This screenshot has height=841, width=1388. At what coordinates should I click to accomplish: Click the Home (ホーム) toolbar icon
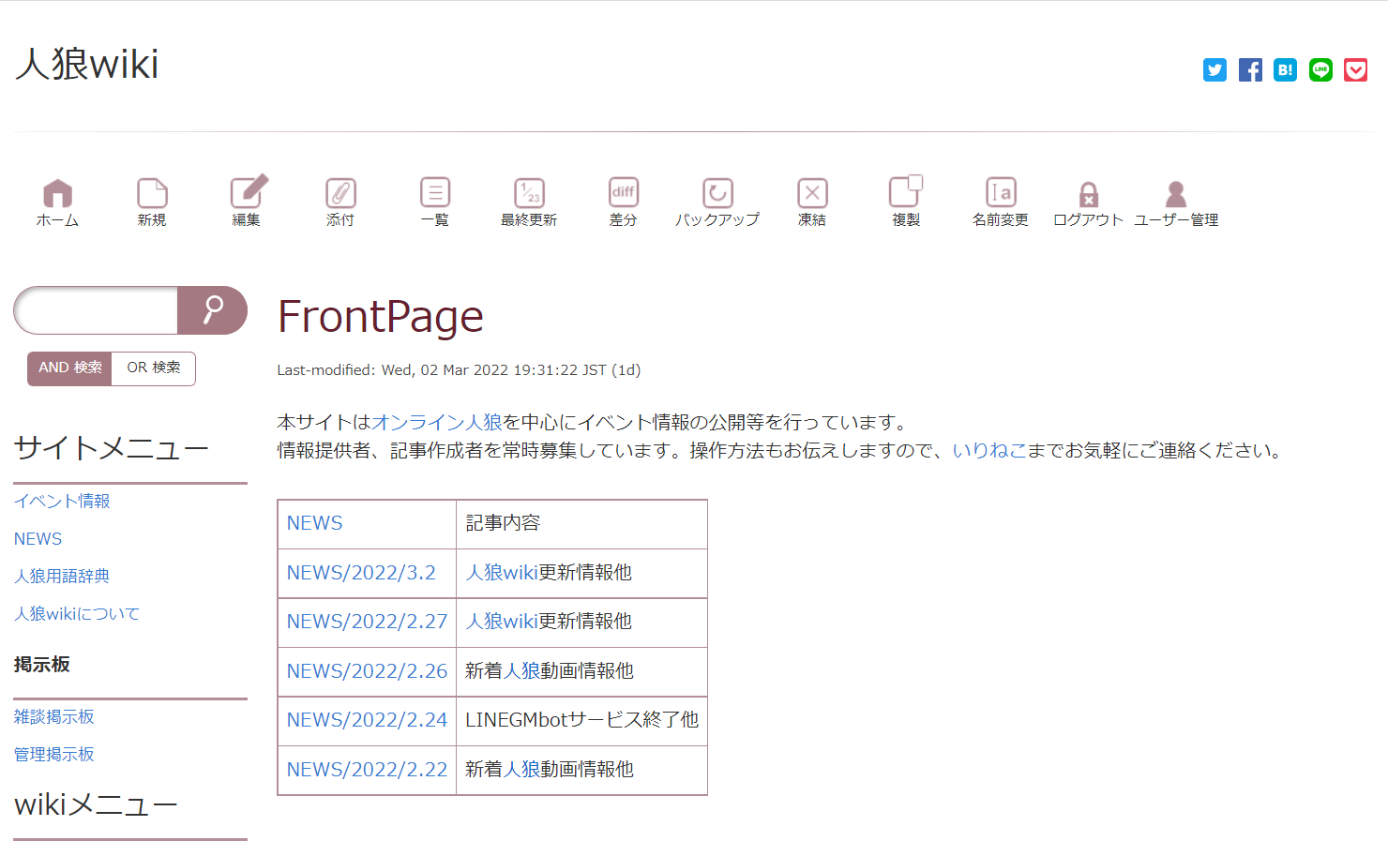[57, 193]
